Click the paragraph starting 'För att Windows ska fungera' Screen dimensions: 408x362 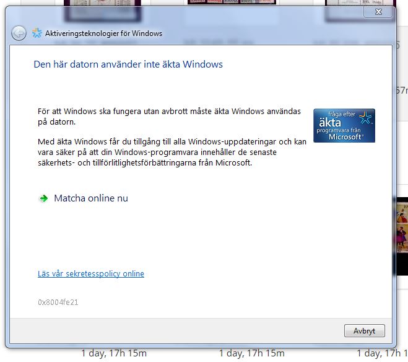pos(169,117)
